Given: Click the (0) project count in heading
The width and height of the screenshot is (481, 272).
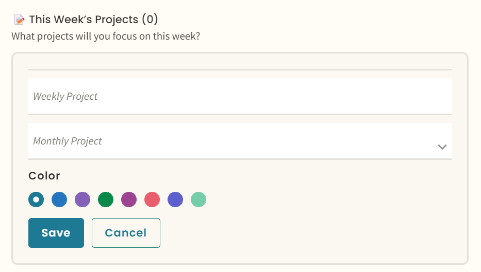Looking at the screenshot, I should point(150,19).
